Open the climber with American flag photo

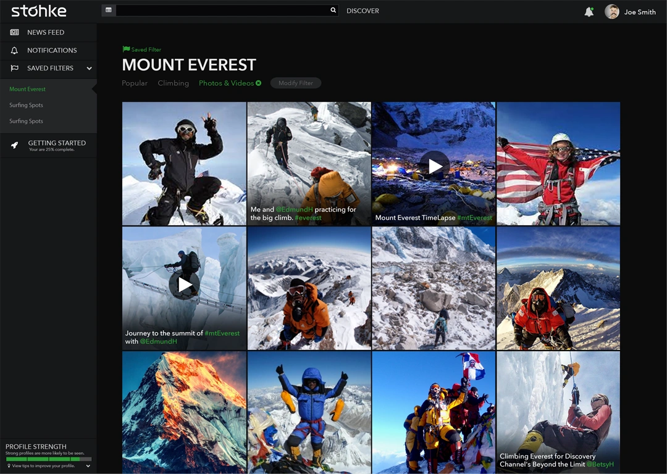558,164
